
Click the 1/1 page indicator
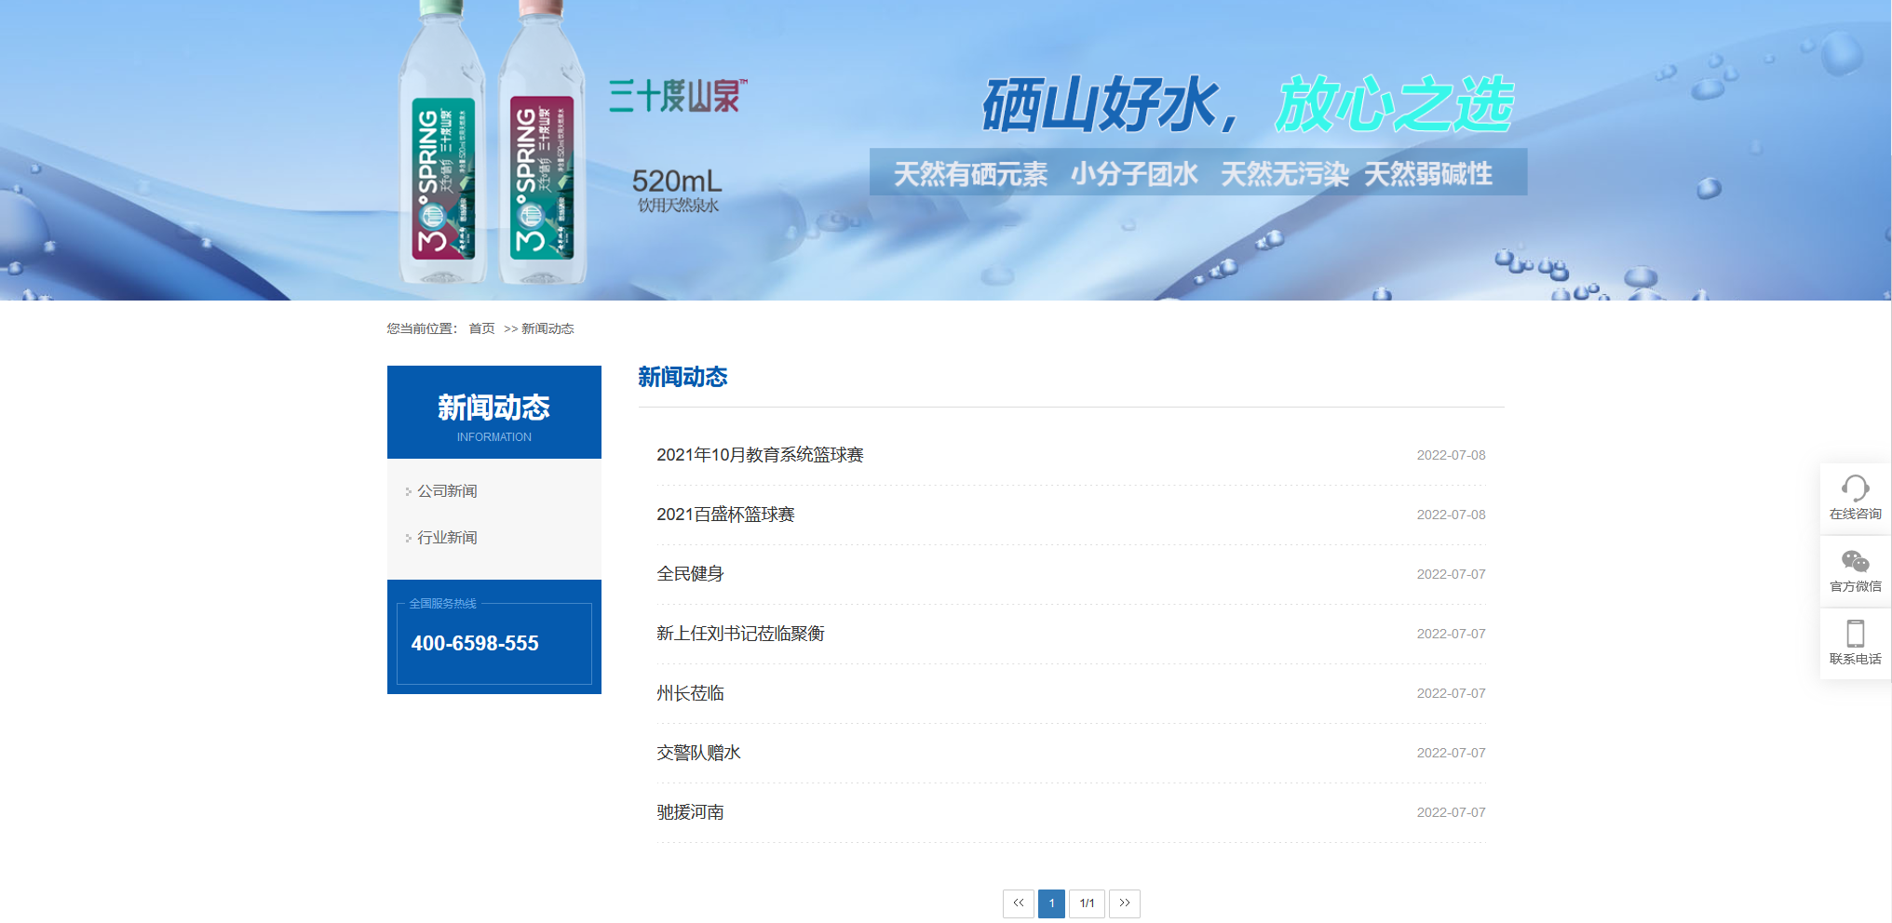pyautogui.click(x=1087, y=903)
